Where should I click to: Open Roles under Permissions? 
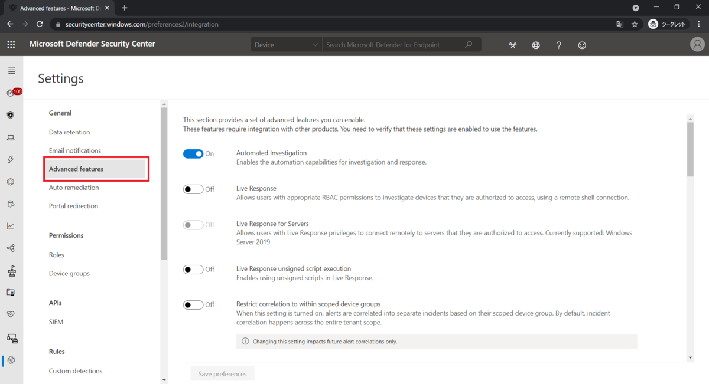coord(57,255)
